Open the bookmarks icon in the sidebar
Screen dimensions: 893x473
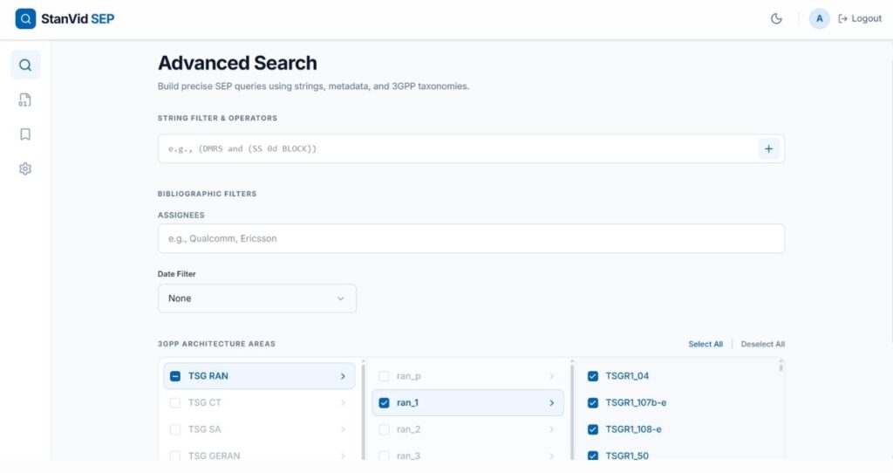(x=25, y=134)
